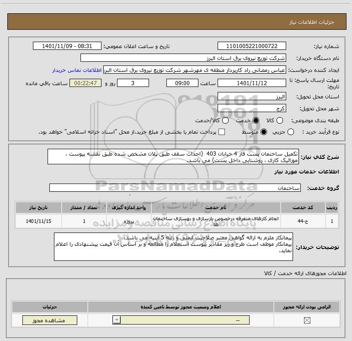Screen dimensions: 352x341
Task: Click the شماره نیاز field 1101005221000722
Action: click(251, 46)
